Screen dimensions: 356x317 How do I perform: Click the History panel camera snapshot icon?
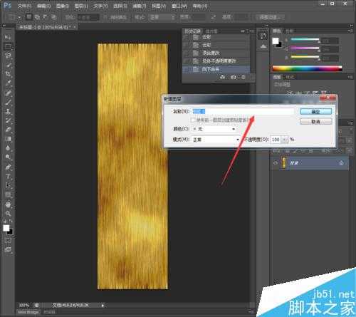(x=234, y=78)
